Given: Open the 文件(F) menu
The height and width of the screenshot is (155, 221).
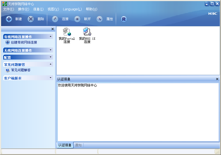Looking at the screenshot, I should [x=8, y=9].
